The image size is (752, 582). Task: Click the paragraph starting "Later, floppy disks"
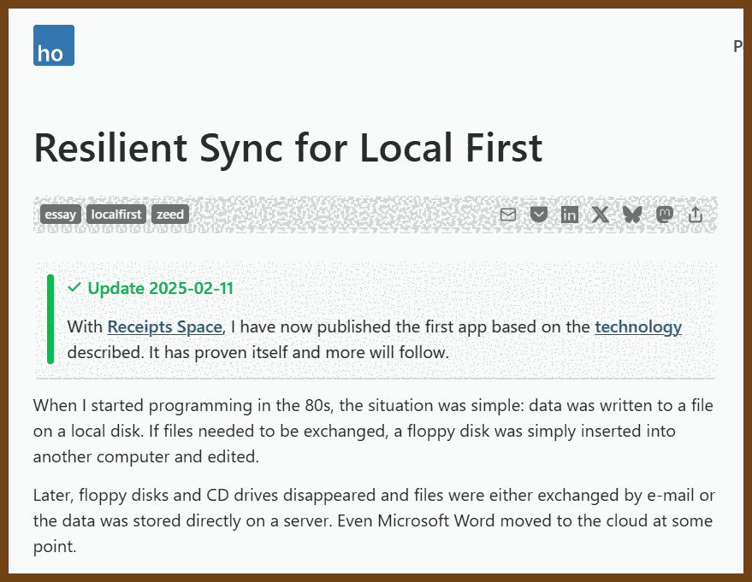(374, 520)
